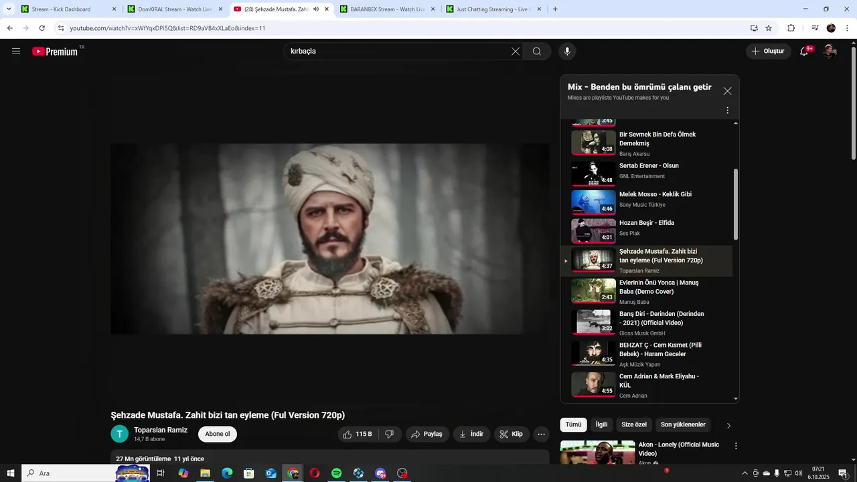Play Melek Mosso - Keklik Gibi
857x482 pixels.
(651, 202)
